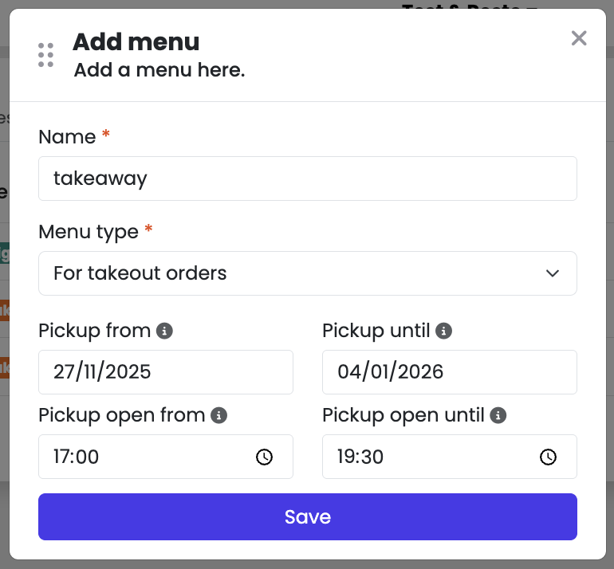Click the Add menu heading text
Viewport: 614px width, 569px height.
click(136, 42)
